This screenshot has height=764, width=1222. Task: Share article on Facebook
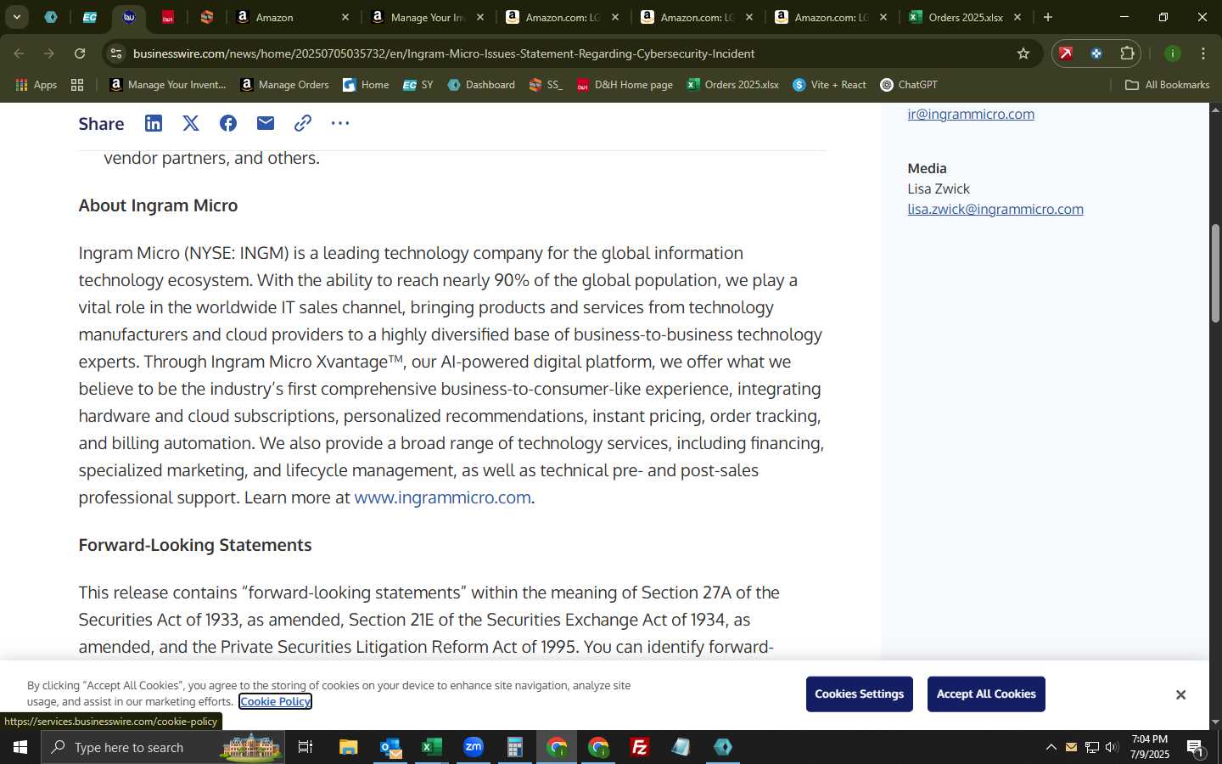[x=228, y=123]
